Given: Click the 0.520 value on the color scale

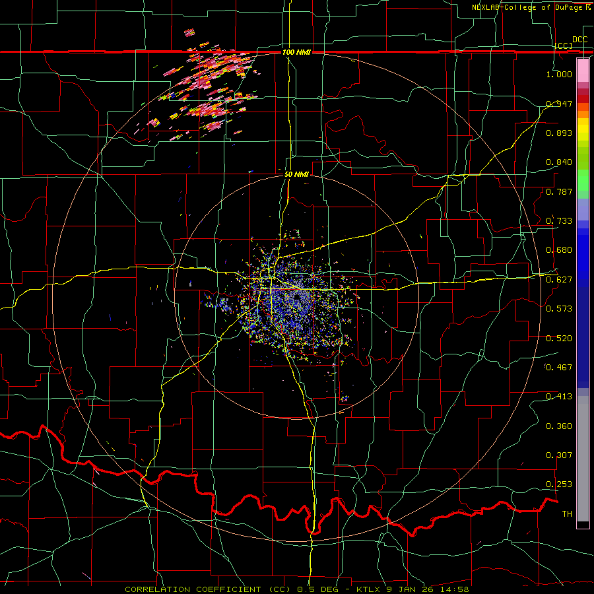Looking at the screenshot, I should coord(559,339).
